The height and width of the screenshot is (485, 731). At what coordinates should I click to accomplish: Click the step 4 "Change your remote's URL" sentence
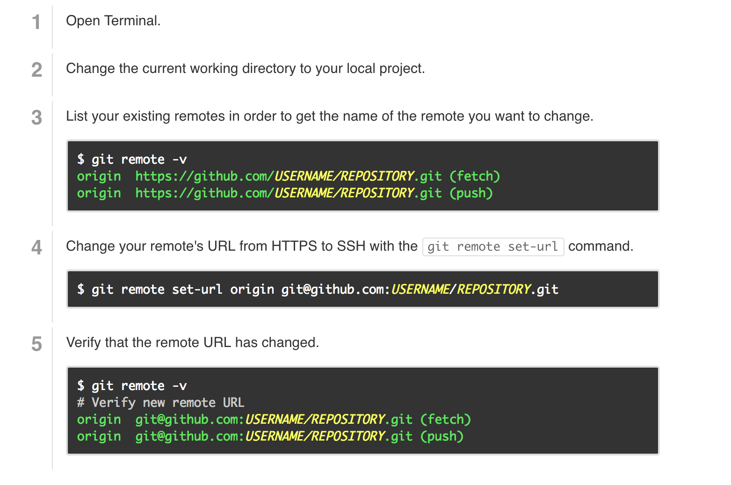(350, 246)
